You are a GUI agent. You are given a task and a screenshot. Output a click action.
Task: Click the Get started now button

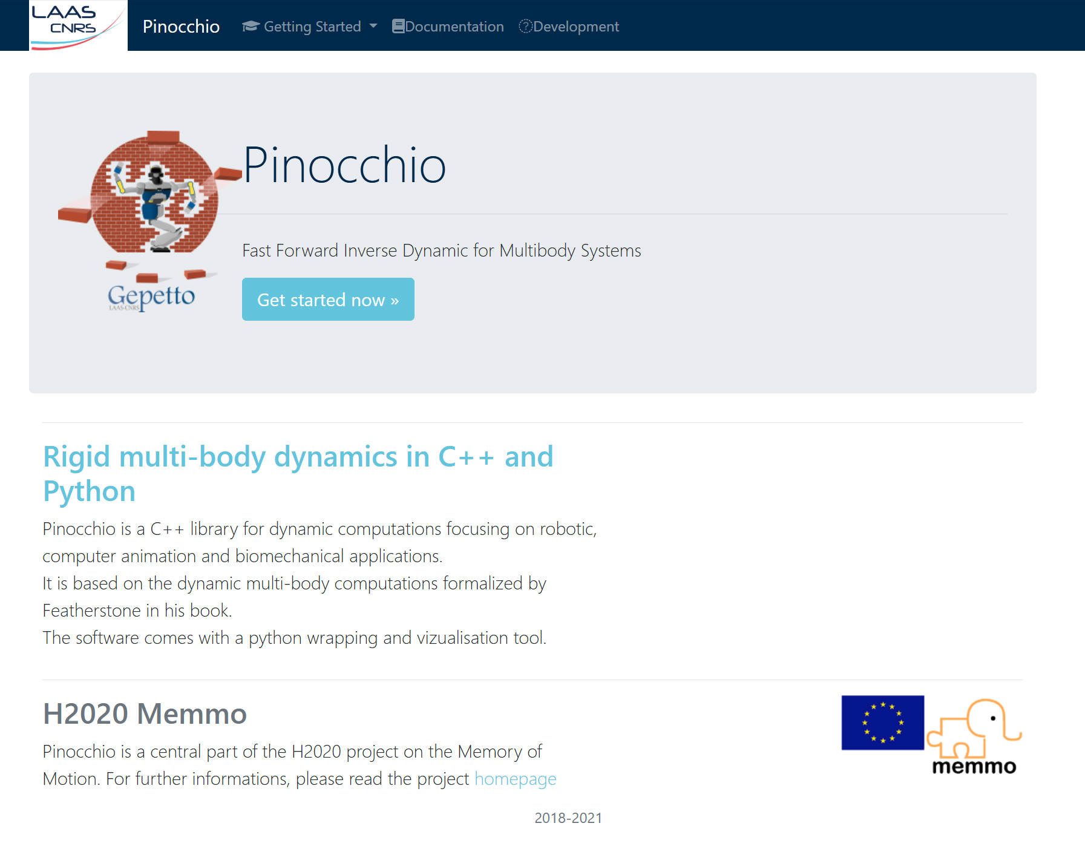coord(328,300)
